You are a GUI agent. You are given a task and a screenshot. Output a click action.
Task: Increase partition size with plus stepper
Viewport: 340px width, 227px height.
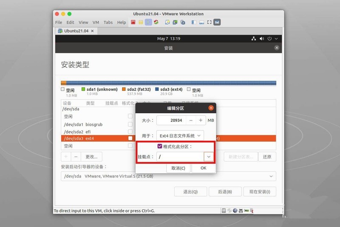point(201,121)
